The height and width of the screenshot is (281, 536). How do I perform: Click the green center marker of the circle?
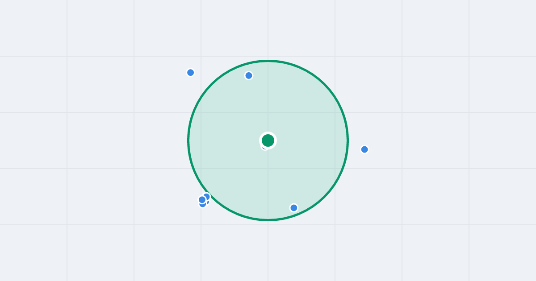tap(268, 140)
